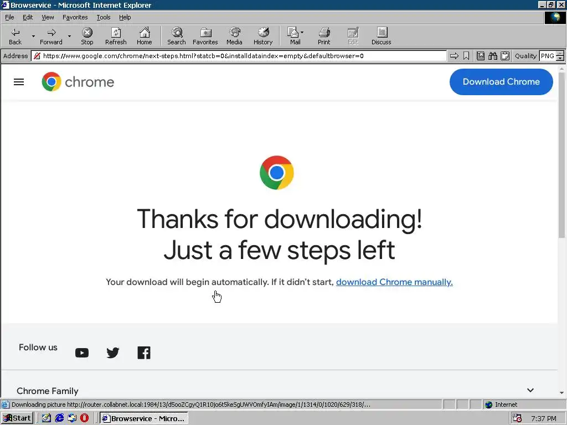567x425 pixels.
Task: Click the Chrome Family heading text
Action: point(48,391)
